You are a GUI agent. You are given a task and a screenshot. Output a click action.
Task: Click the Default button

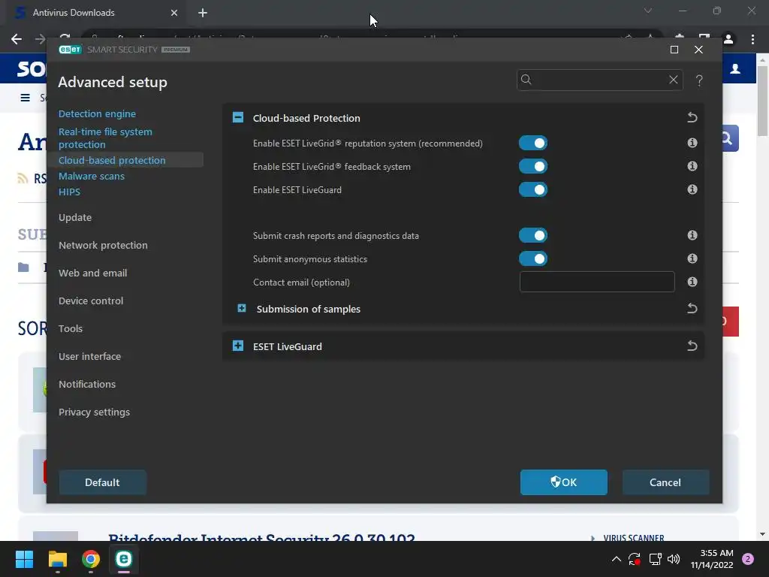click(x=102, y=482)
